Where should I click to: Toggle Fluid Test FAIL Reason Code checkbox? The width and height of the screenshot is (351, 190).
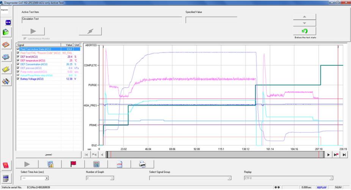[18, 53]
